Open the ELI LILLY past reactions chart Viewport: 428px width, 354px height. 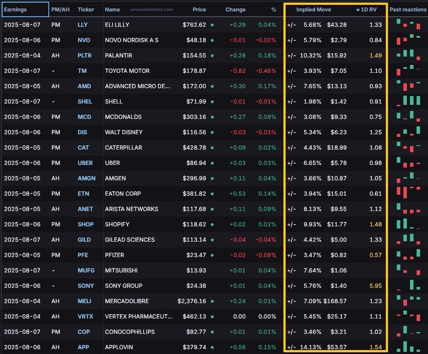coord(408,25)
